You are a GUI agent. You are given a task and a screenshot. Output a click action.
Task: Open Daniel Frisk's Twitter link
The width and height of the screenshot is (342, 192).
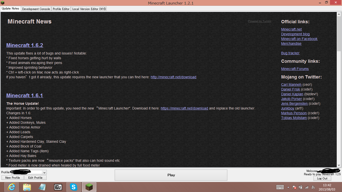pyautogui.click(x=290, y=89)
